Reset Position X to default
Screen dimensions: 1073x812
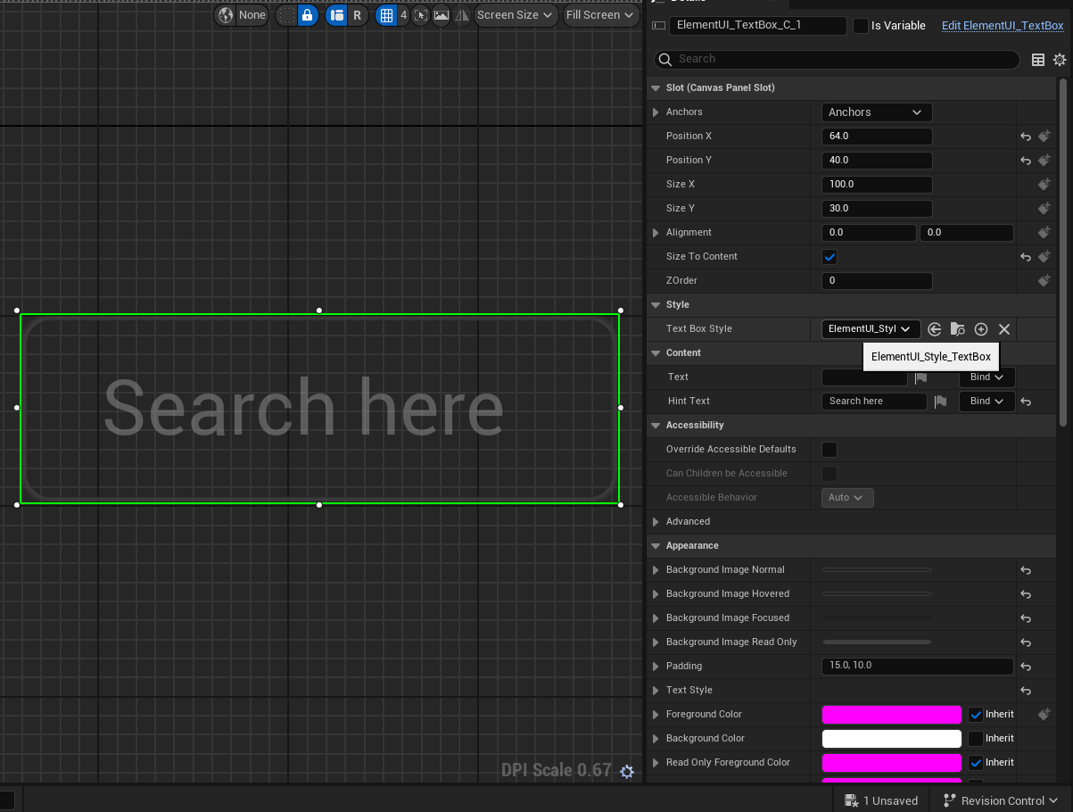[1026, 137]
